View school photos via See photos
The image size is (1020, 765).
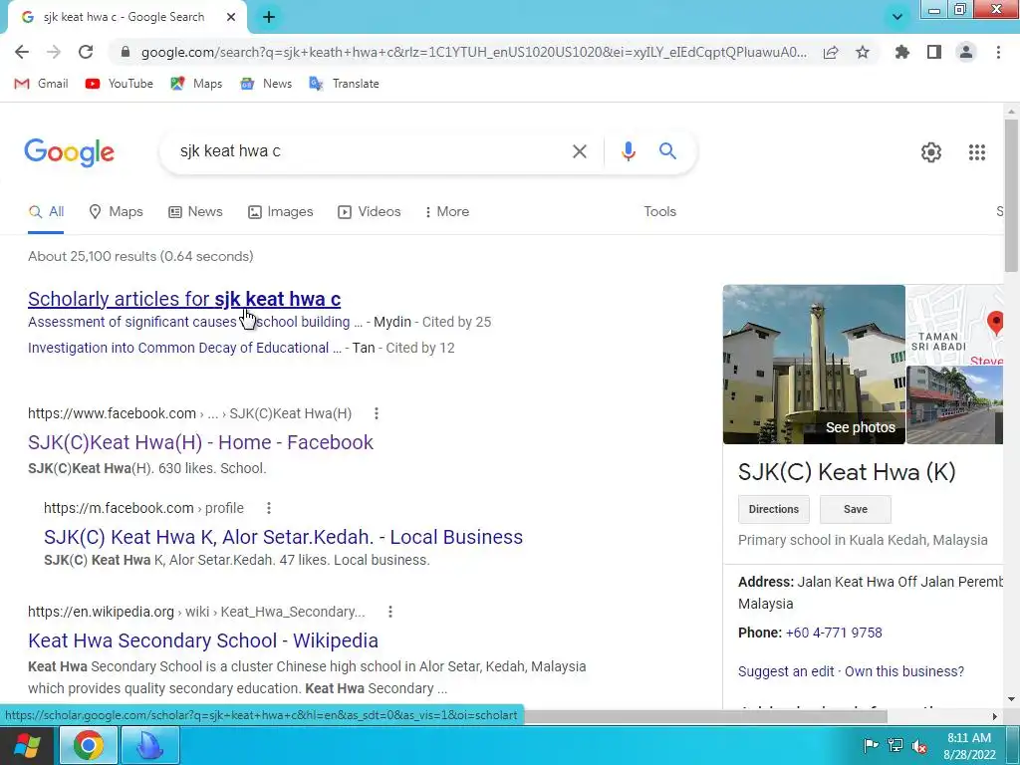tap(860, 427)
